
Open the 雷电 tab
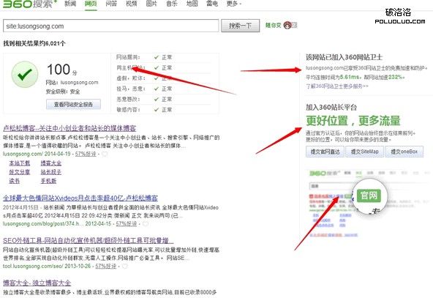coord(212,4)
